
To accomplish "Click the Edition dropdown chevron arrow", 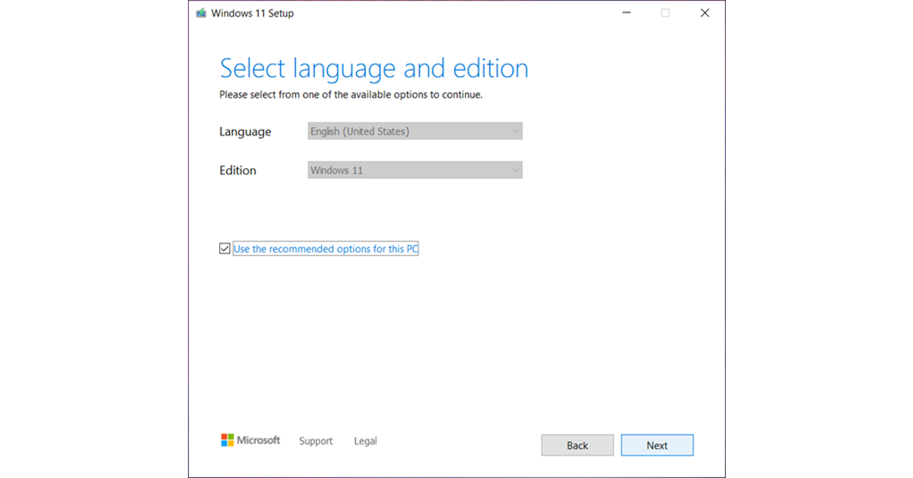I will pos(514,170).
